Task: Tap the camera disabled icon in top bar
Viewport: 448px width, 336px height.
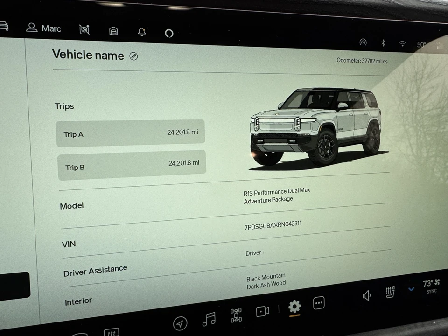Action: (84, 29)
